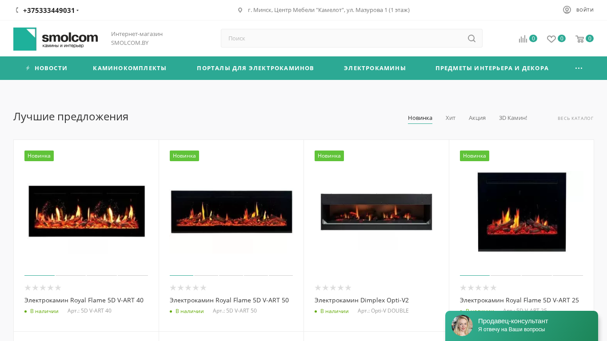Viewport: 607px width, 341px height.
Task: Open Порталы для электрокаминов menu
Action: pyautogui.click(x=256, y=68)
